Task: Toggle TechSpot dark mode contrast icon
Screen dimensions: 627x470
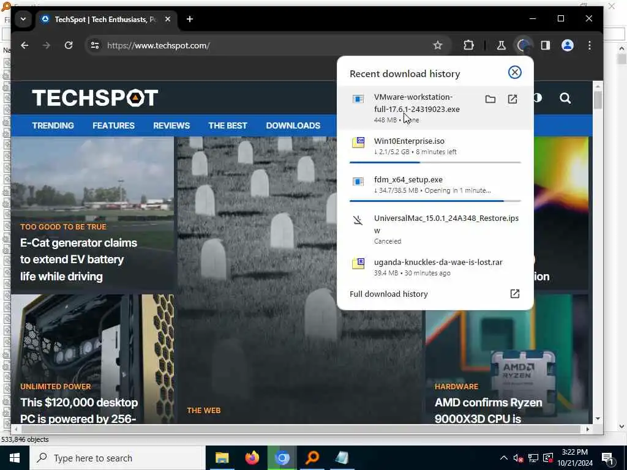Action: [538, 98]
